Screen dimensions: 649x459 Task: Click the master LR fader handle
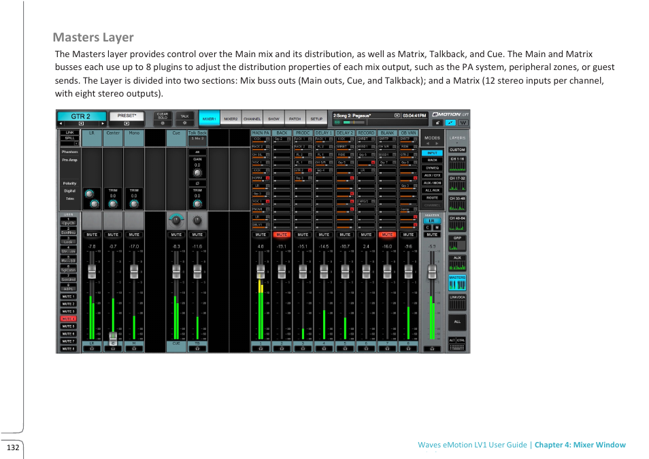432,272
